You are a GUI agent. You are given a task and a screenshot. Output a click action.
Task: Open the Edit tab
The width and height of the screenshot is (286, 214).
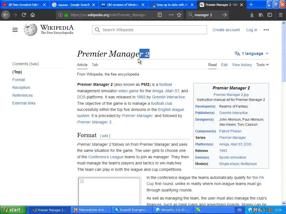click(x=224, y=65)
